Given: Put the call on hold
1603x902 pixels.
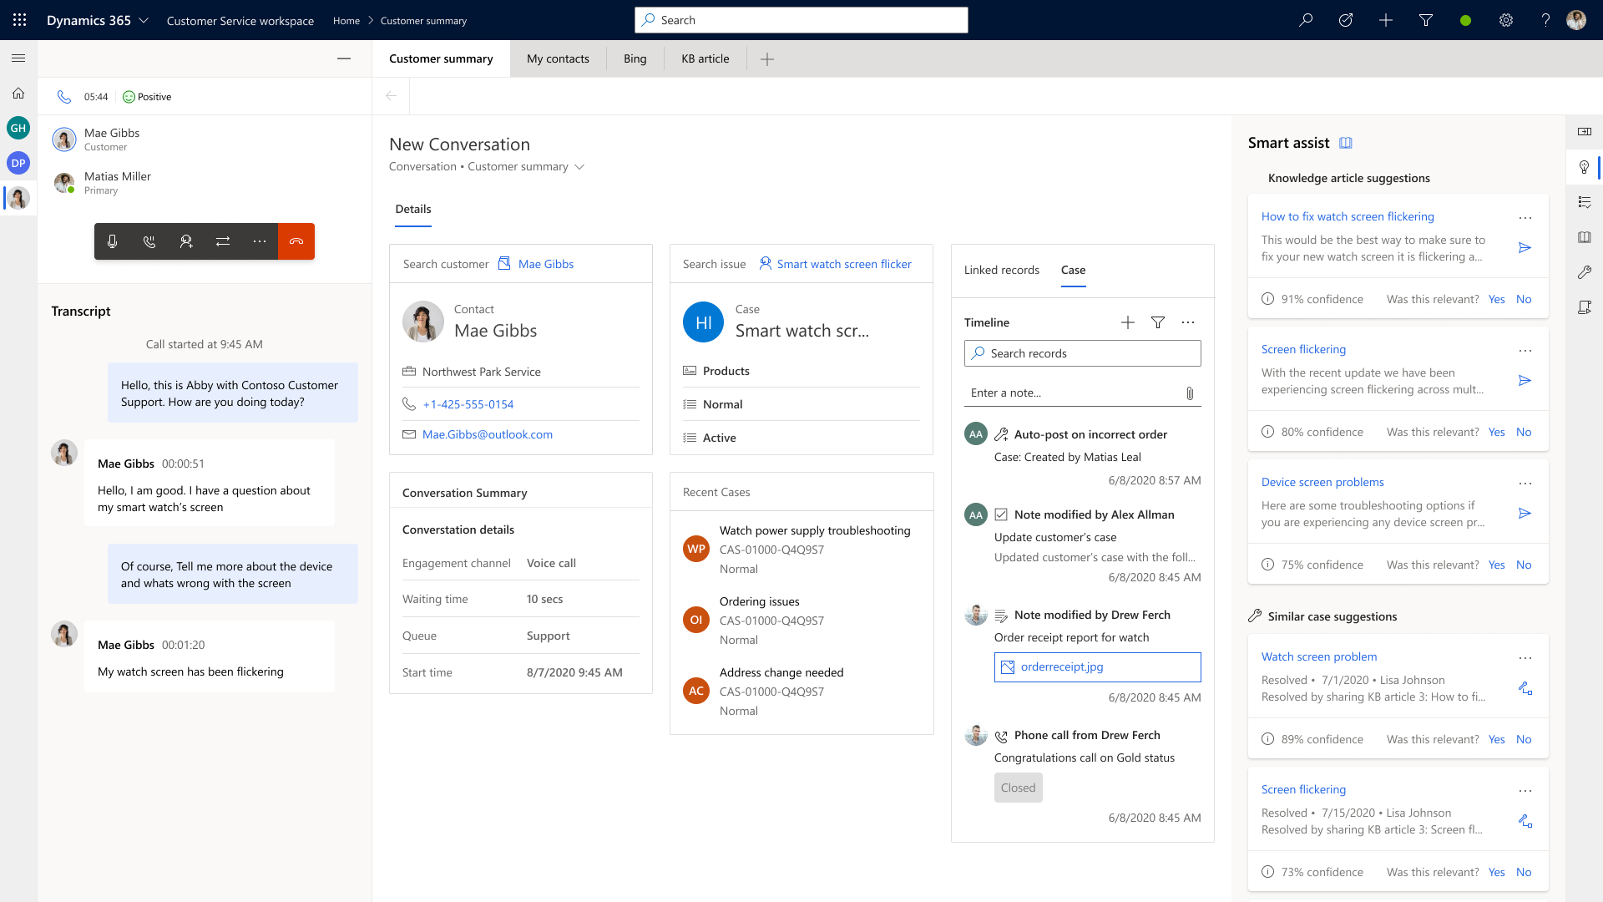Looking at the screenshot, I should coord(149,241).
